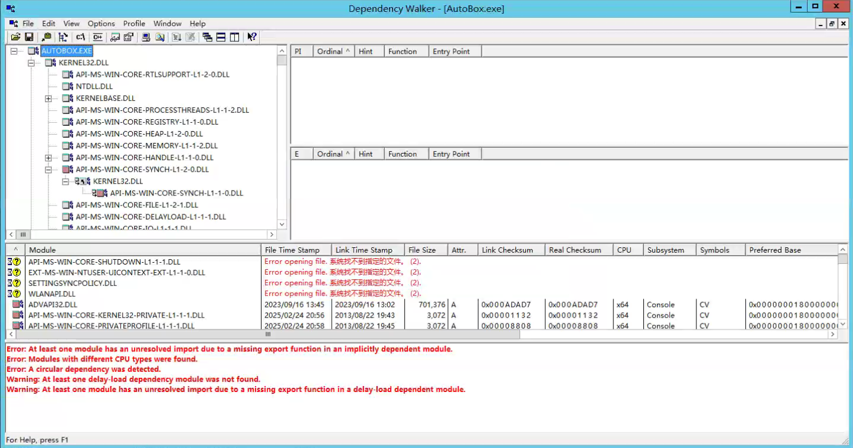Open the View menu
This screenshot has height=448, width=853.
click(x=71, y=24)
